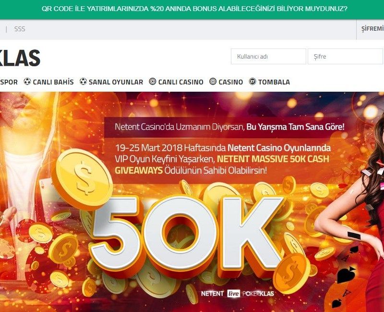Focus the Şifre password field
The image size is (384, 312).
[x=345, y=56]
